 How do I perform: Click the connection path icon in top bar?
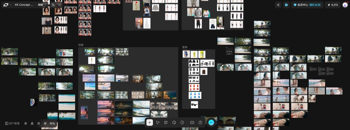point(53,5)
